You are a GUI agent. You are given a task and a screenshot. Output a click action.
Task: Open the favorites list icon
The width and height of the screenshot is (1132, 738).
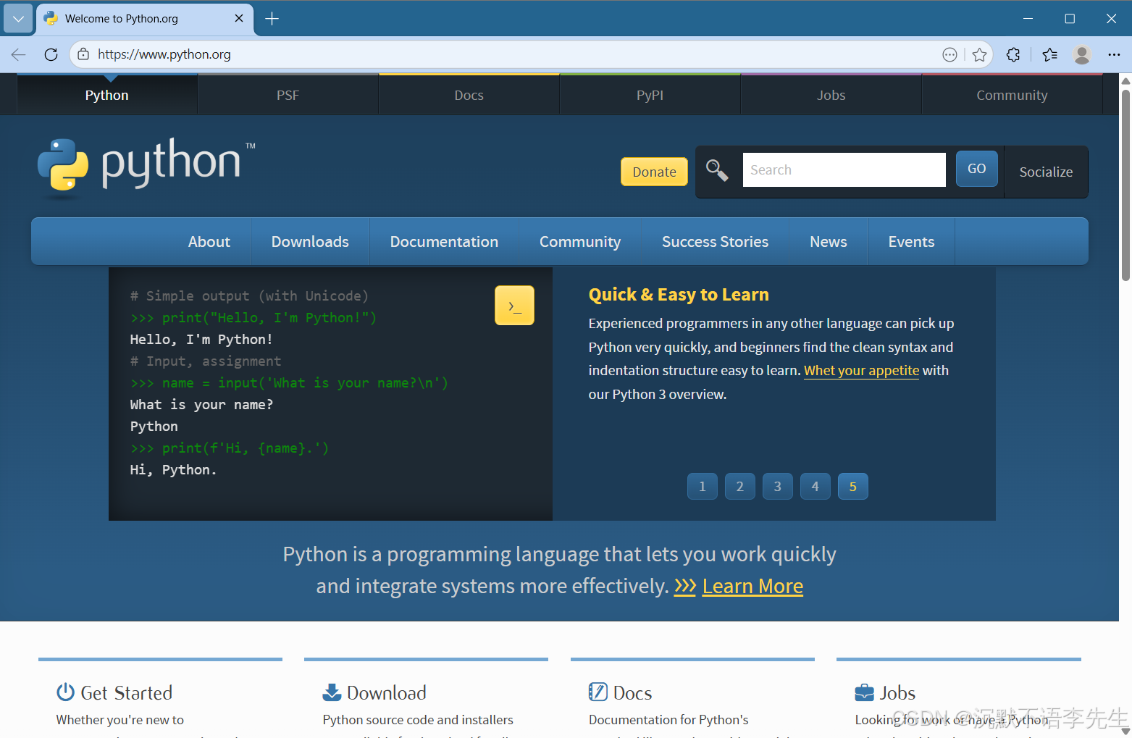coord(1049,54)
